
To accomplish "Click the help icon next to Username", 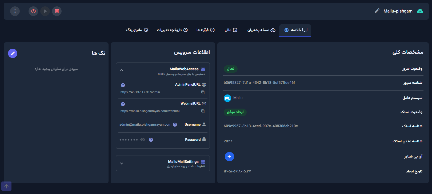I will coord(175,125).
